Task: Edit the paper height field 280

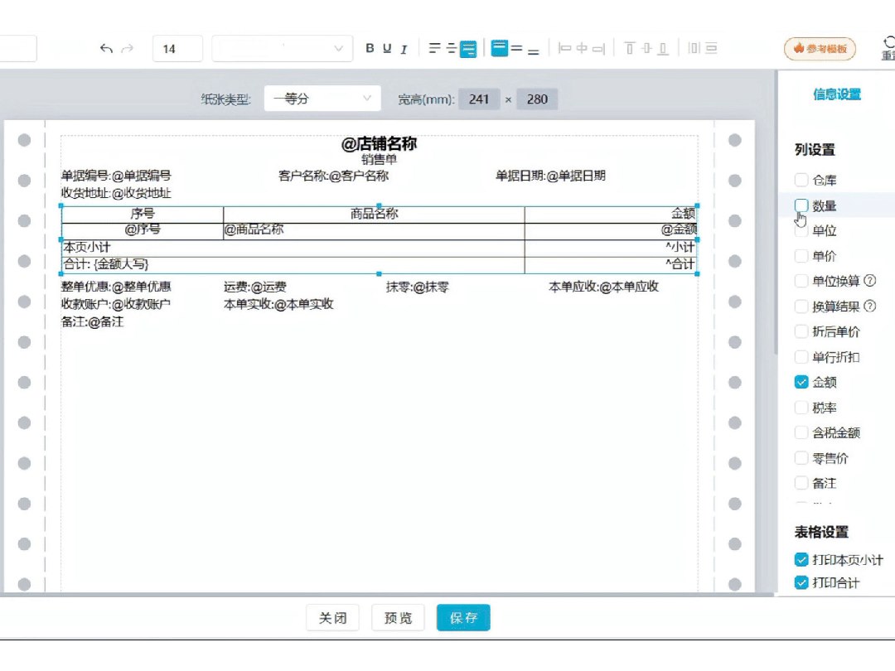Action: coord(537,99)
